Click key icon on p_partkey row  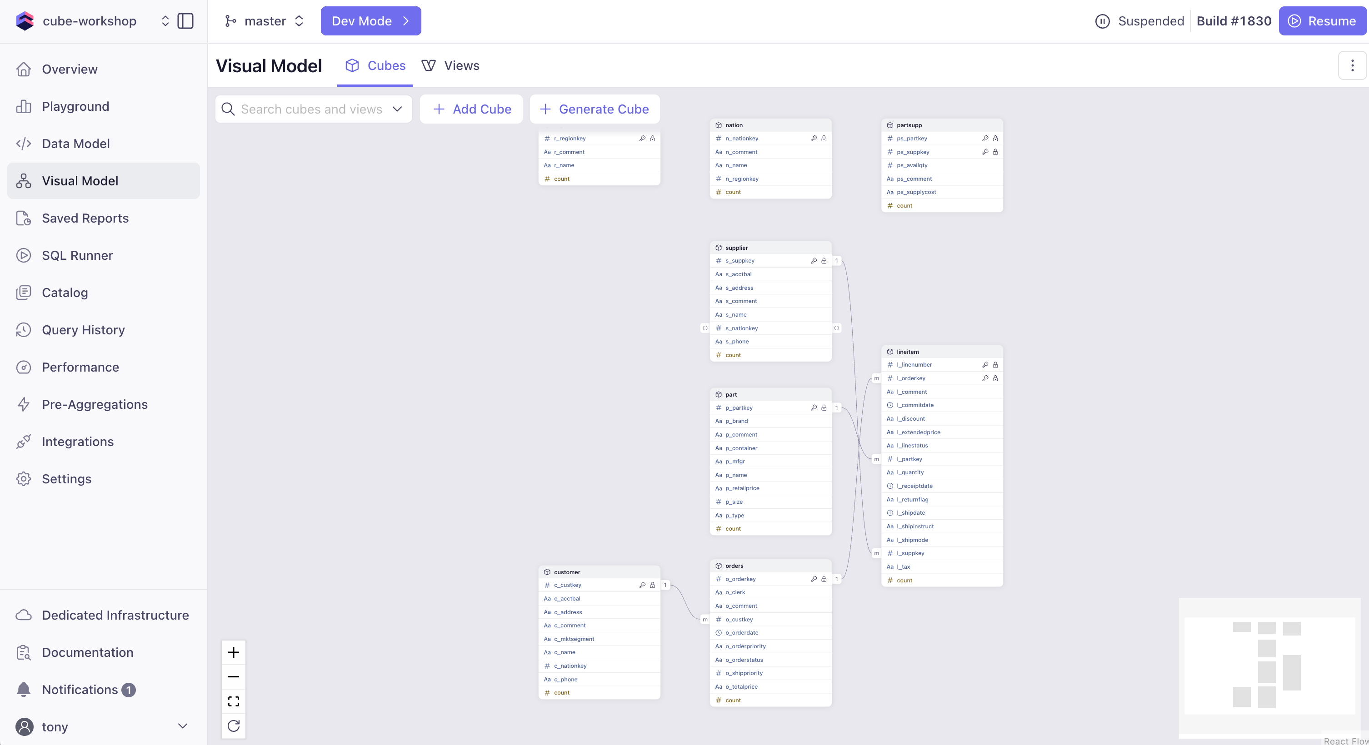click(x=814, y=408)
